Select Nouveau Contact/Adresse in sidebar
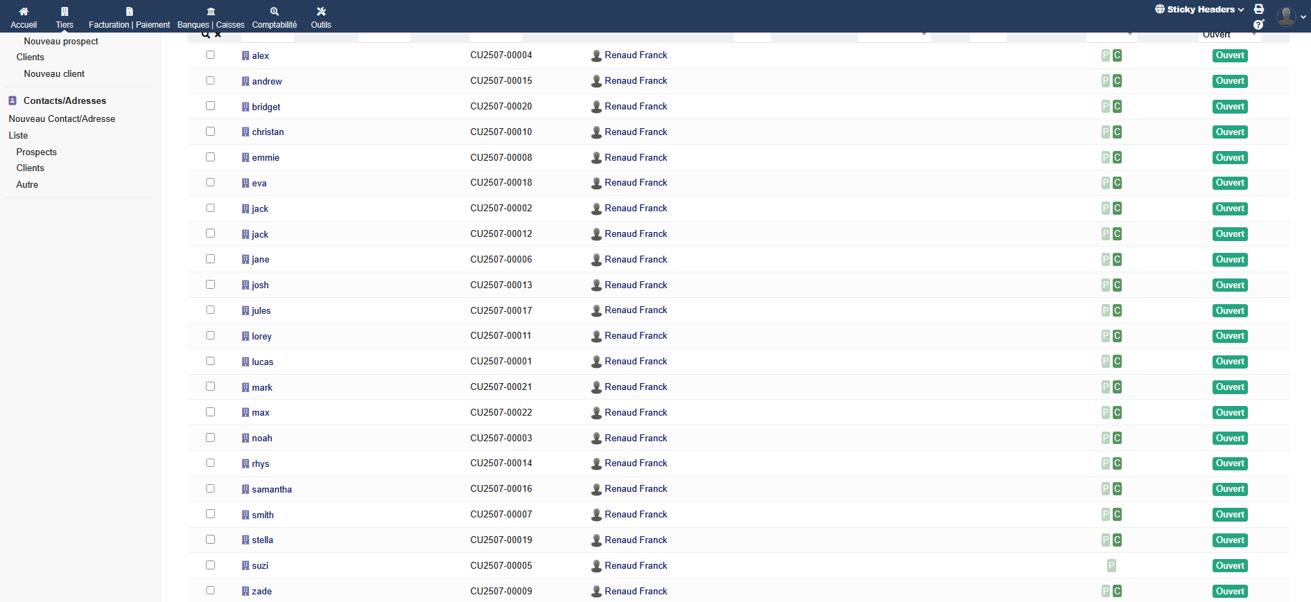The height and width of the screenshot is (602, 1311). click(x=62, y=118)
